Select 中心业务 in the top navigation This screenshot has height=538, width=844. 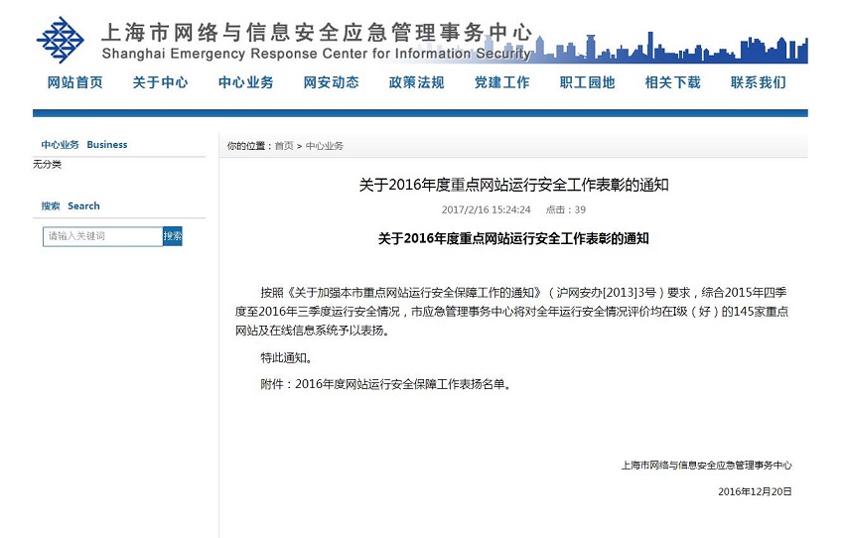246,82
